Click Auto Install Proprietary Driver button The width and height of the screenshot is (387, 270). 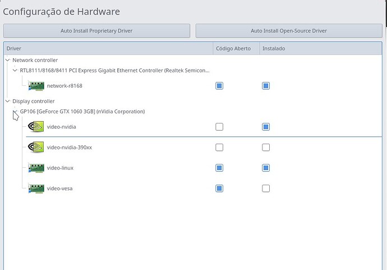click(x=96, y=31)
